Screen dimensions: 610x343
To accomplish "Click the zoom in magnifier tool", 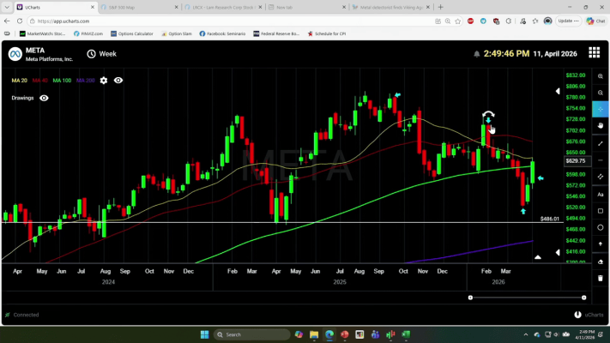I will (601, 76).
